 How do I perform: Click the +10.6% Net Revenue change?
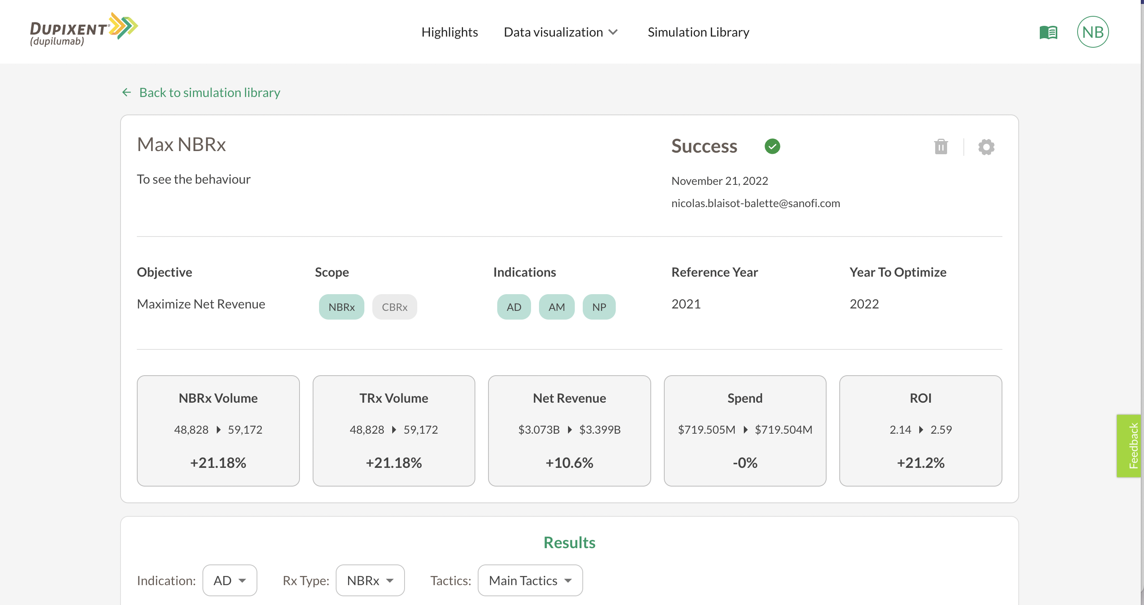click(569, 463)
